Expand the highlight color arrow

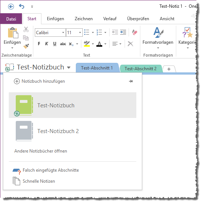[93, 44]
